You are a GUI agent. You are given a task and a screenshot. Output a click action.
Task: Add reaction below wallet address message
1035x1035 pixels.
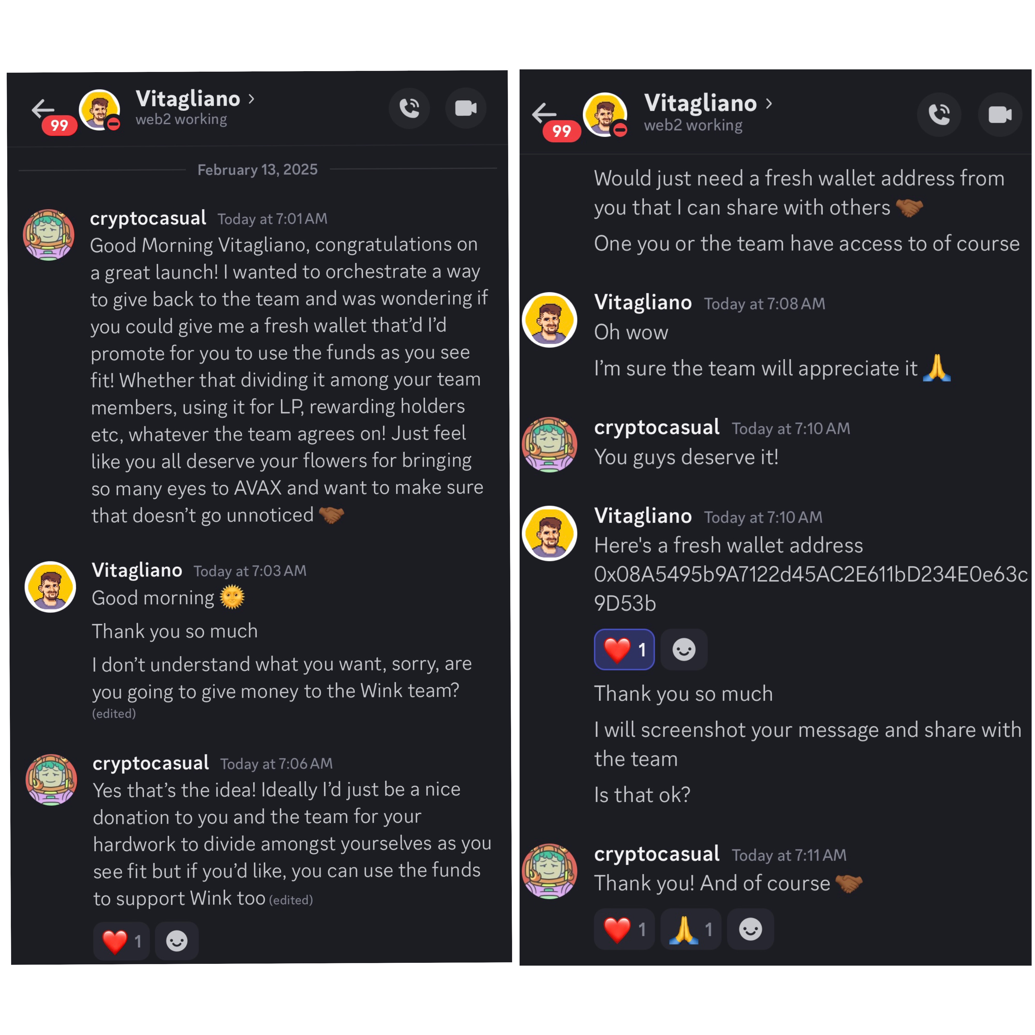(x=684, y=650)
